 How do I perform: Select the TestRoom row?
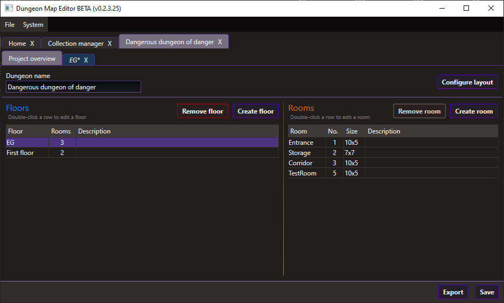[393, 173]
